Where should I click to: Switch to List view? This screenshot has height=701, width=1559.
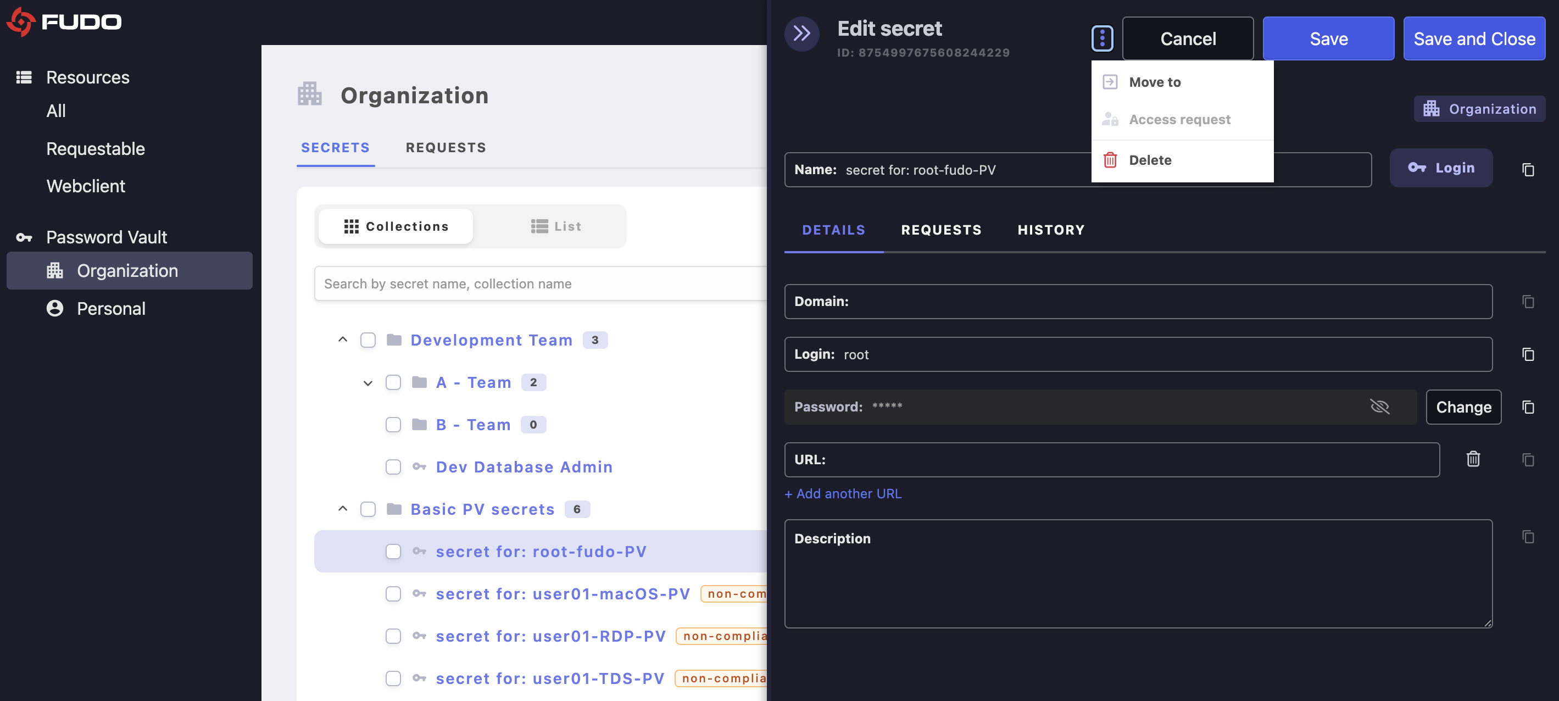tap(555, 226)
